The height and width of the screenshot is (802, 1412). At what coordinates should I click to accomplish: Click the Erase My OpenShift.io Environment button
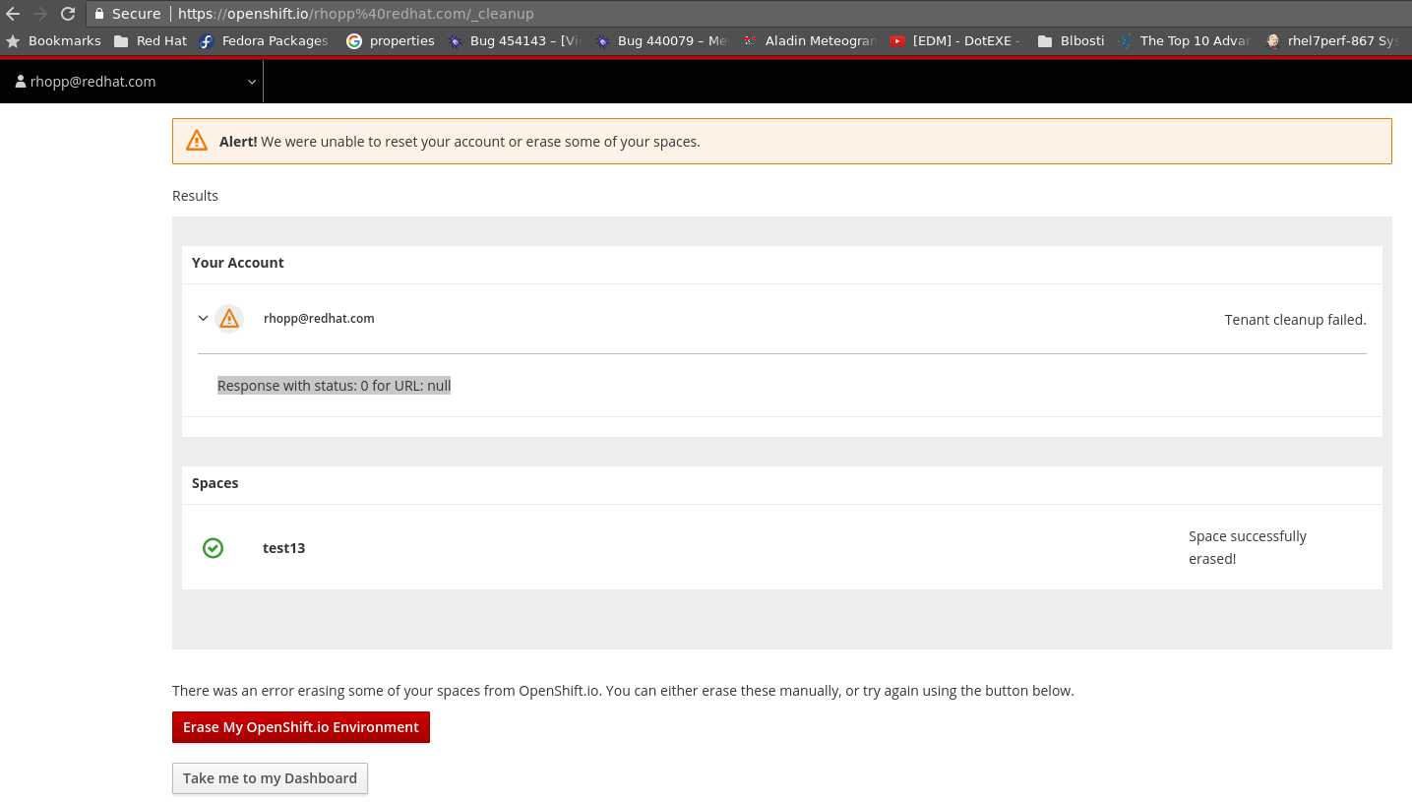point(300,726)
